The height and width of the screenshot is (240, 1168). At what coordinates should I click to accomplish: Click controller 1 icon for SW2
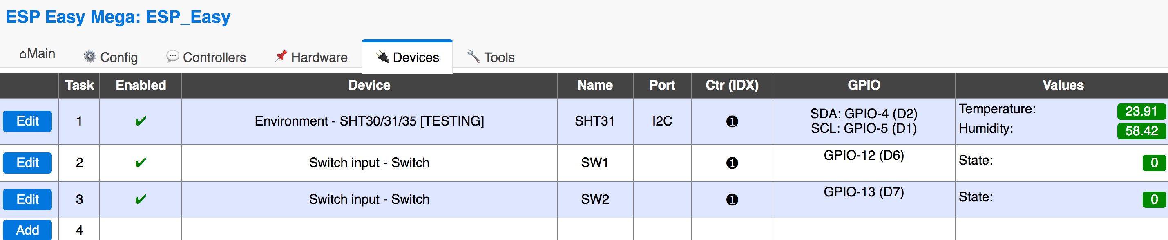tap(732, 199)
